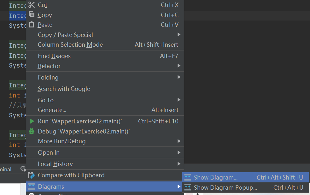This screenshot has height=195, width=310.
Task: Run 'WapperExercise02.main()'
Action: pyautogui.click(x=105, y=121)
